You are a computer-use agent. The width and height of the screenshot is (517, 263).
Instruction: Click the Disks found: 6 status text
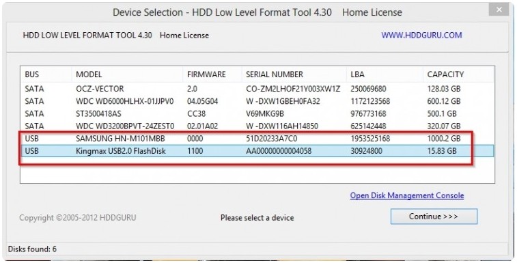32,249
